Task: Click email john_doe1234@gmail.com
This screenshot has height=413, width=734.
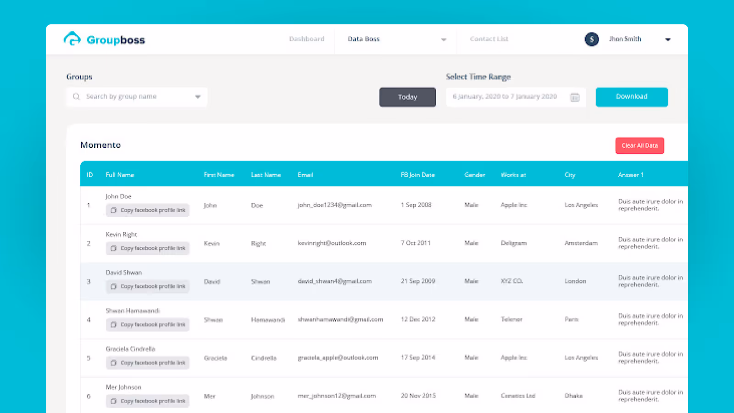Action: point(334,205)
